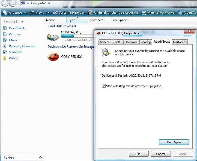The height and width of the screenshot is (161, 197).
Task: Click the System properties monitor icon
Action: coord(55,12)
